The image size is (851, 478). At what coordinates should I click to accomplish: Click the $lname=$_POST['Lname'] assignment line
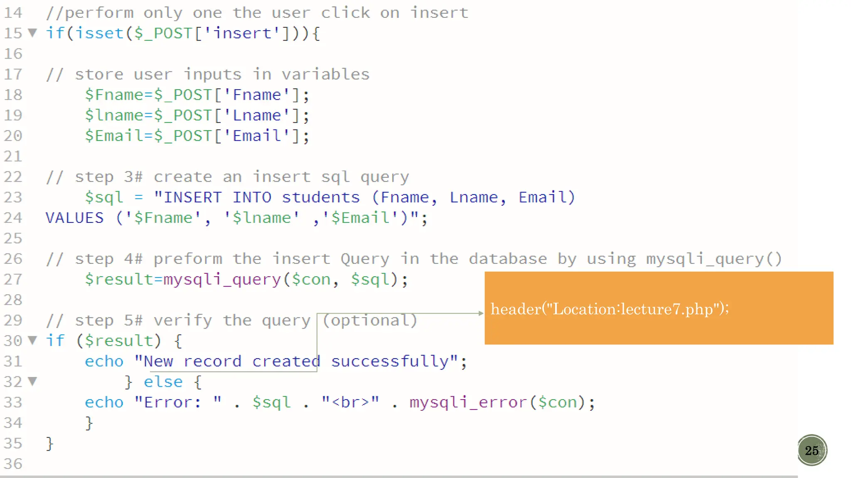[197, 115]
